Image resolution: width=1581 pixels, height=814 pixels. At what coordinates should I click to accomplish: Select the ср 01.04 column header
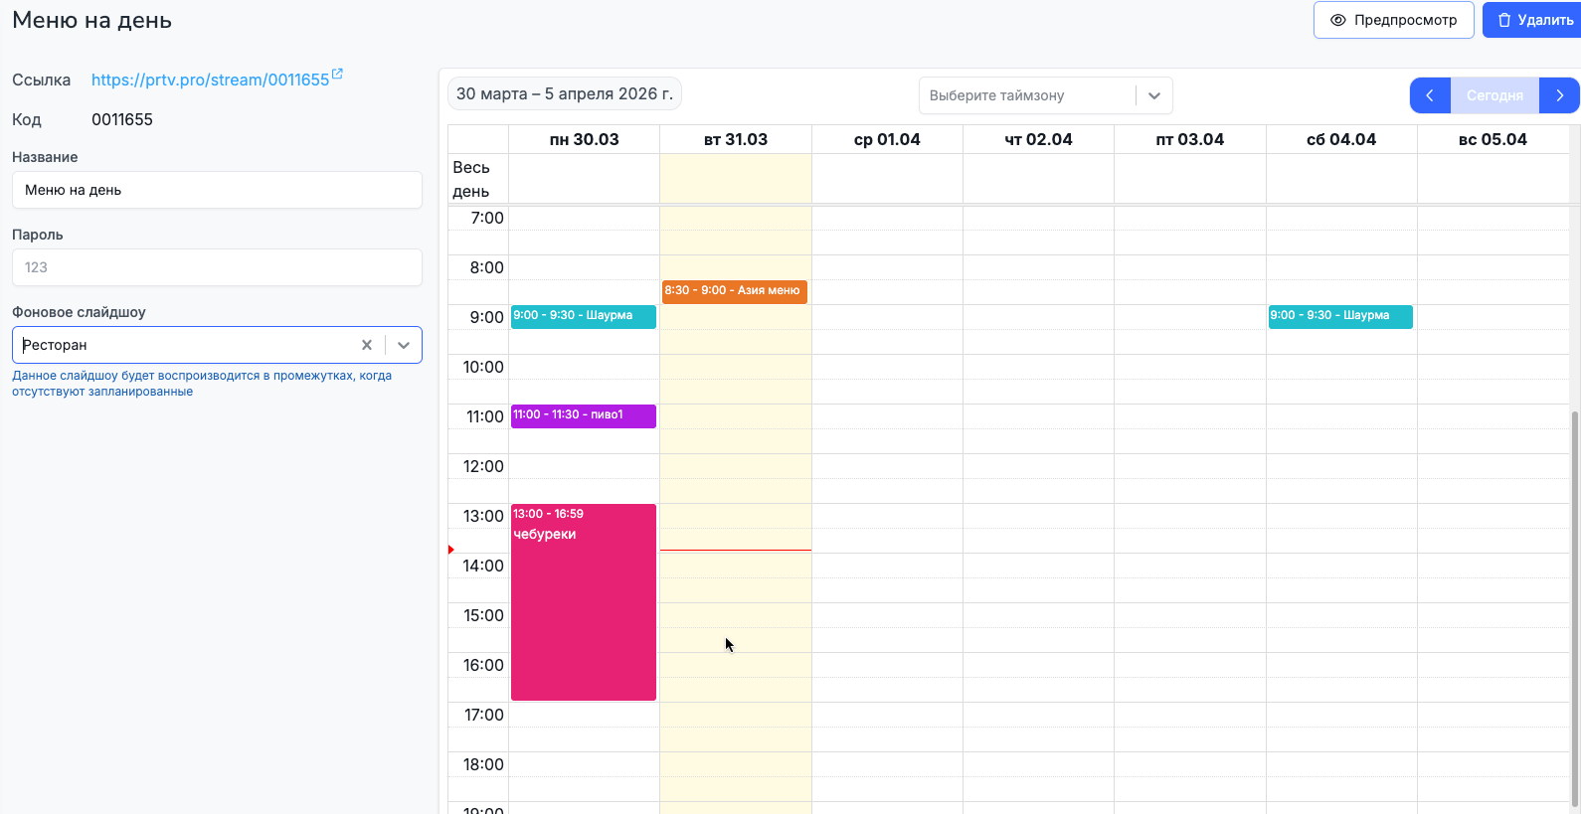[887, 140]
